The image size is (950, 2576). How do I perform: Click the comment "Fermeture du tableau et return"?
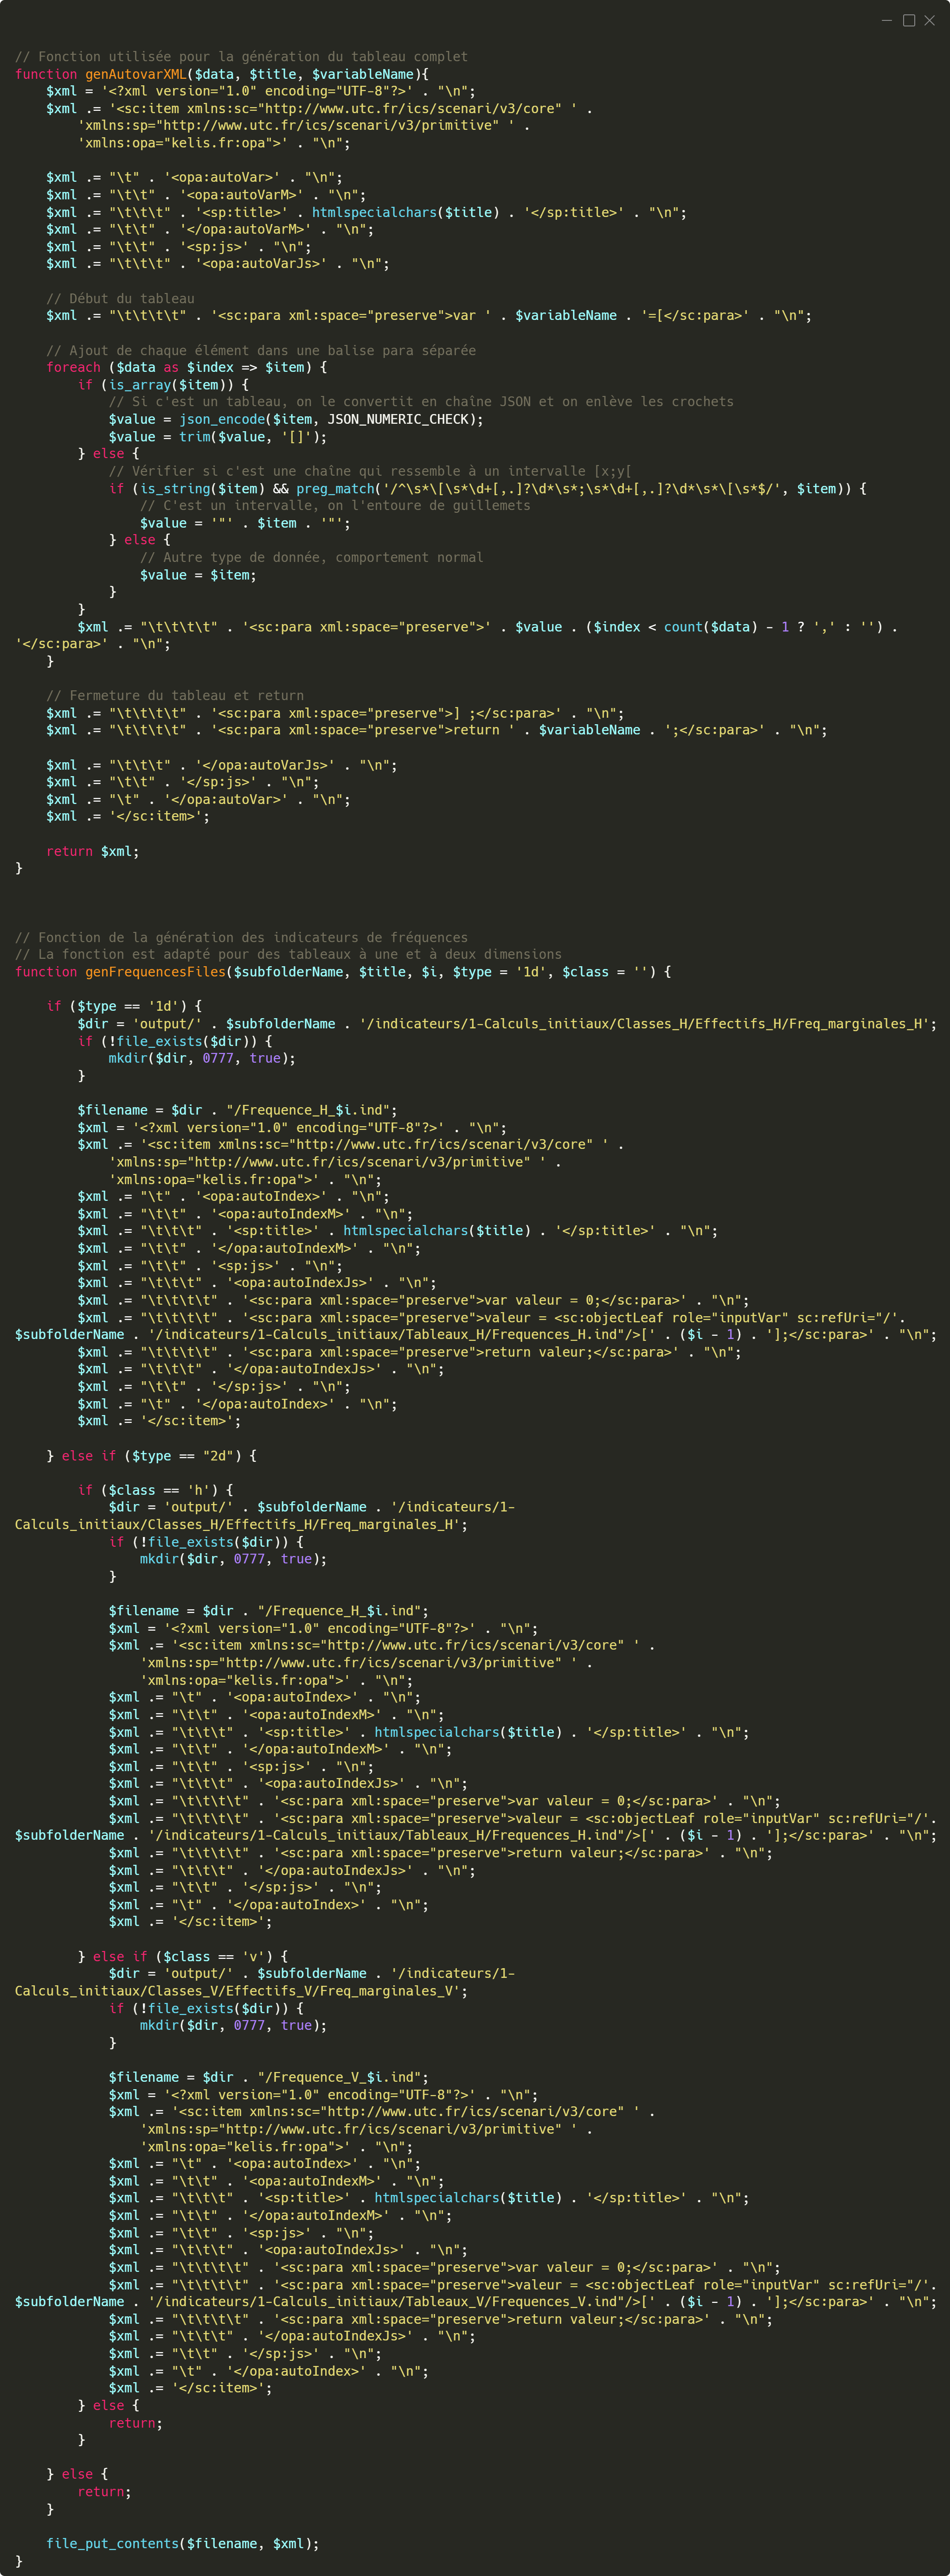(x=175, y=695)
